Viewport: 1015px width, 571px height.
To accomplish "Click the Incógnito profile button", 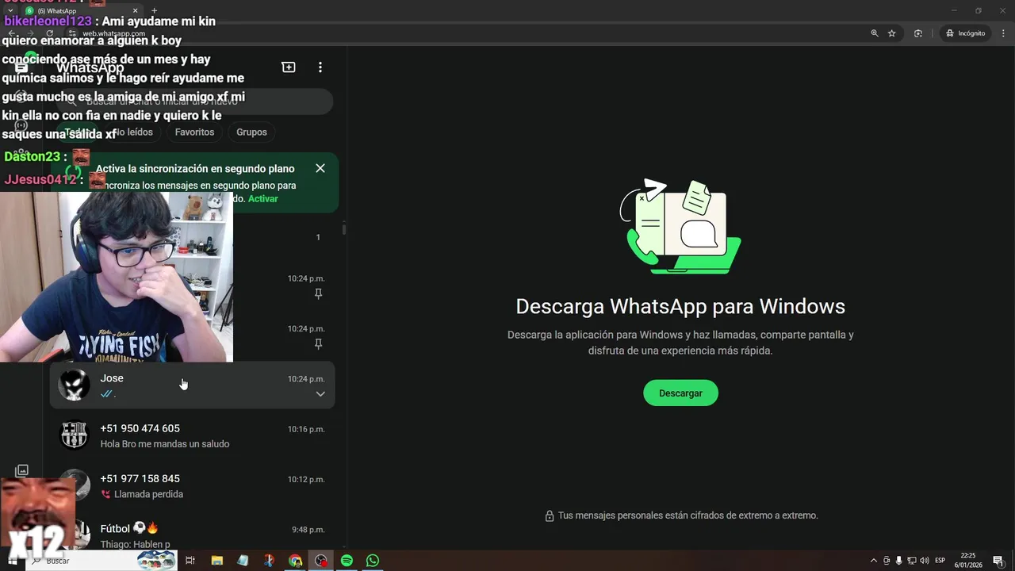I will click(x=965, y=33).
